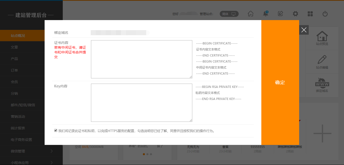Click the third carousel dot indicator
Image resolution: width=344 pixels, height=165 pixels.
click(x=151, y=154)
